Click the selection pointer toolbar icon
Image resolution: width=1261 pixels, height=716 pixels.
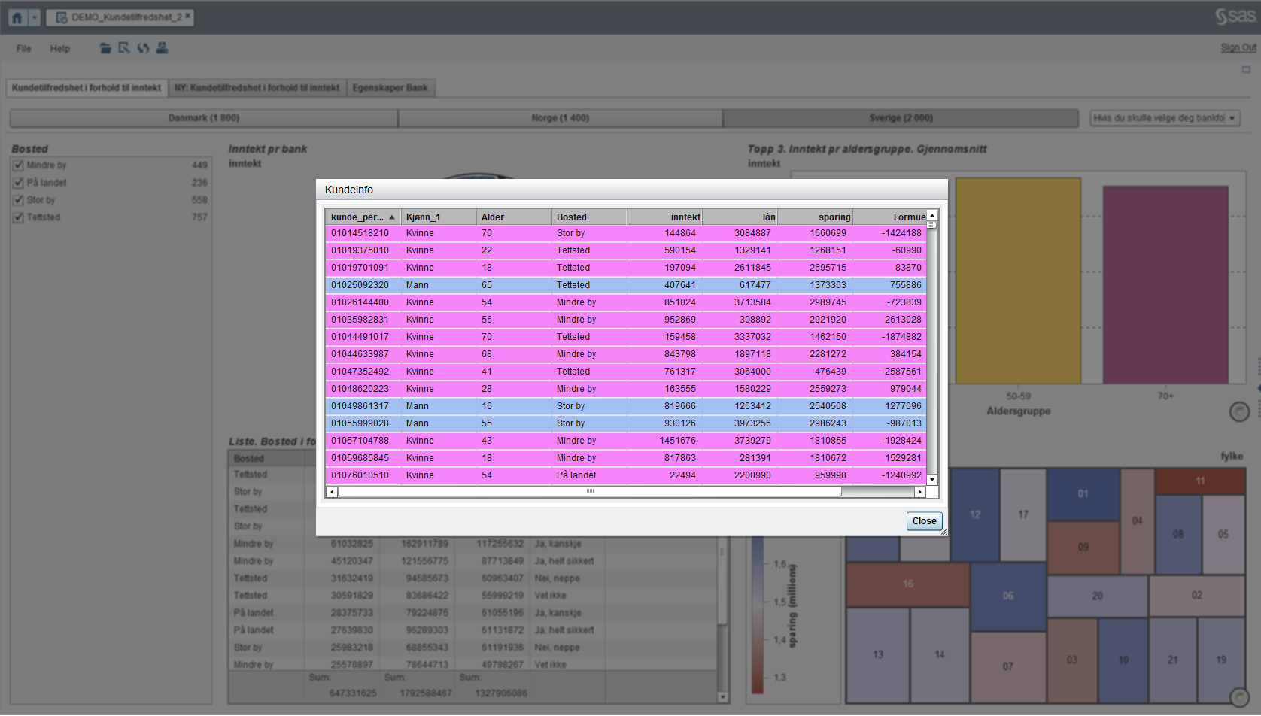[124, 48]
